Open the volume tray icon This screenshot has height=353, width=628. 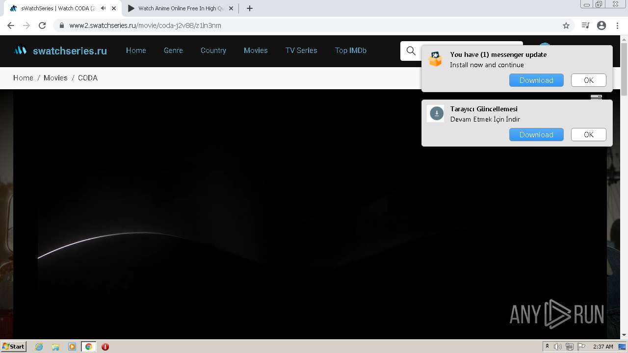point(558,347)
